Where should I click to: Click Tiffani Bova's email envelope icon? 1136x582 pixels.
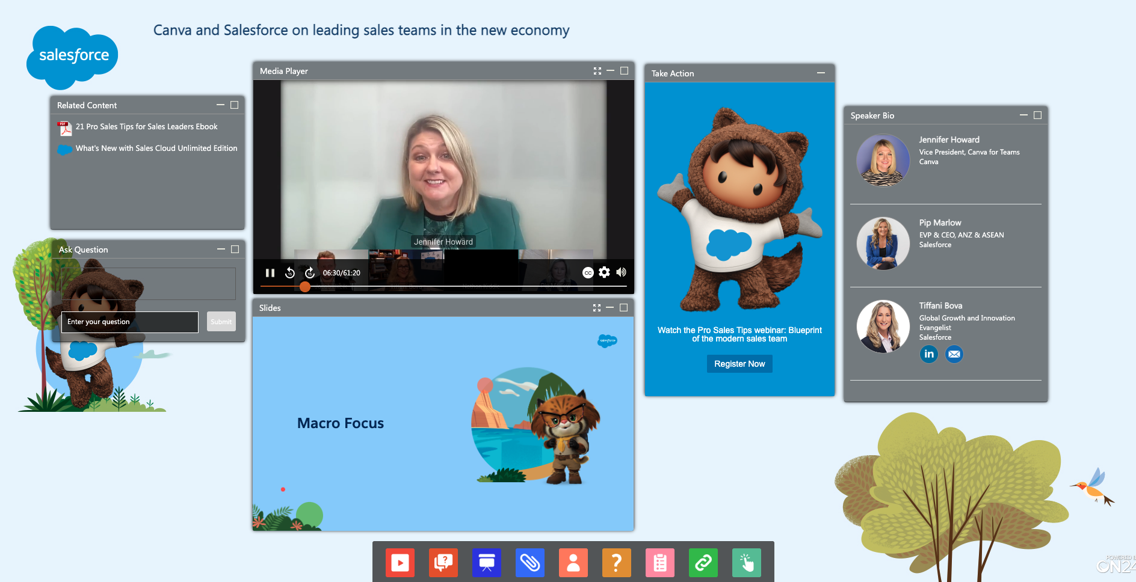pyautogui.click(x=954, y=354)
